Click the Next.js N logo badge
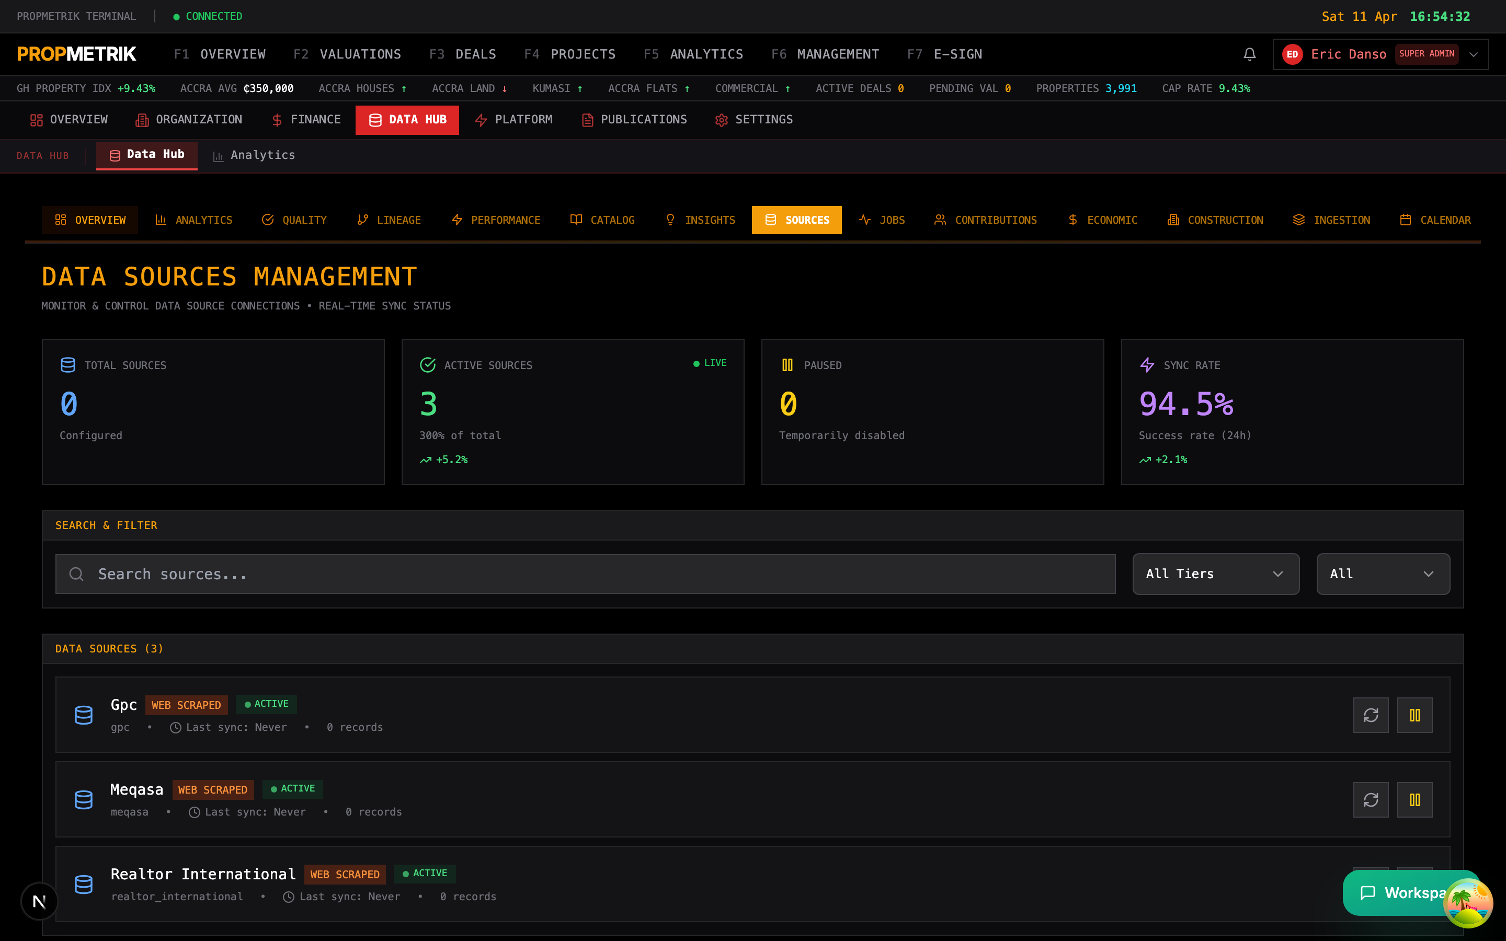Image resolution: width=1506 pixels, height=941 pixels. click(x=39, y=901)
